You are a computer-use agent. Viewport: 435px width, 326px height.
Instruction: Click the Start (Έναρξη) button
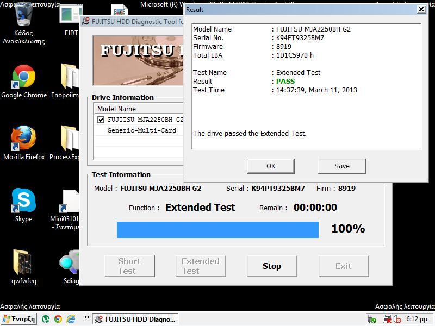click(19, 319)
